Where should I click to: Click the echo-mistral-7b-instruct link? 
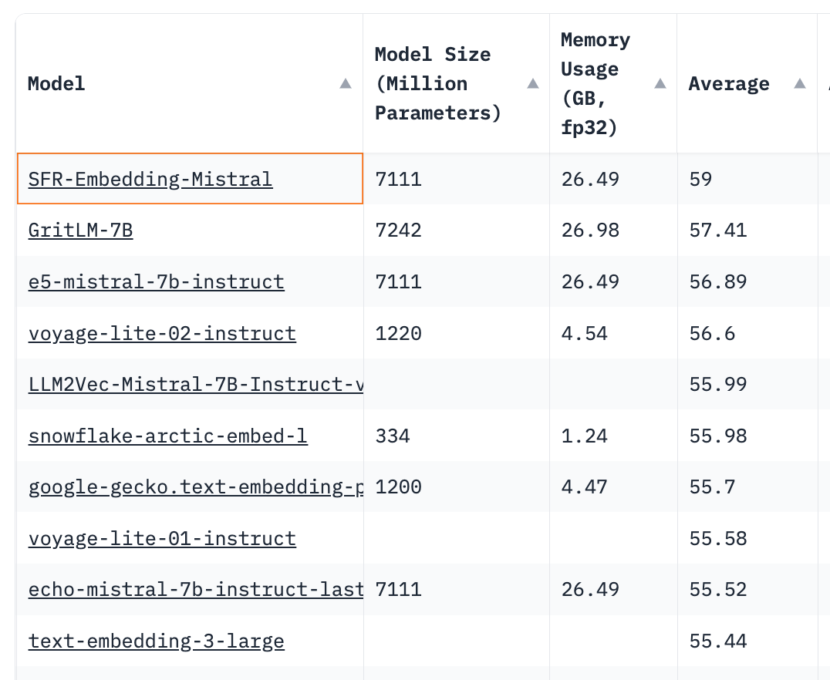195,589
